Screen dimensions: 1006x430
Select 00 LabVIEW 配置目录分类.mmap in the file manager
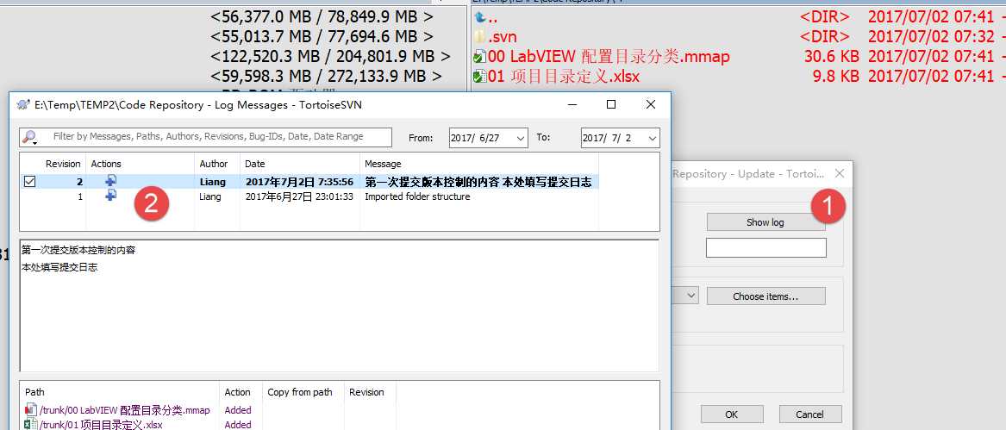coord(609,57)
